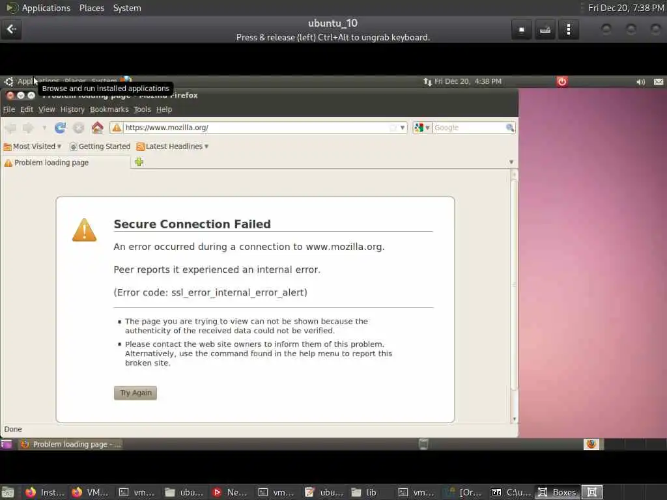The image size is (667, 500).
Task: Open host System menu
Action: point(127,8)
